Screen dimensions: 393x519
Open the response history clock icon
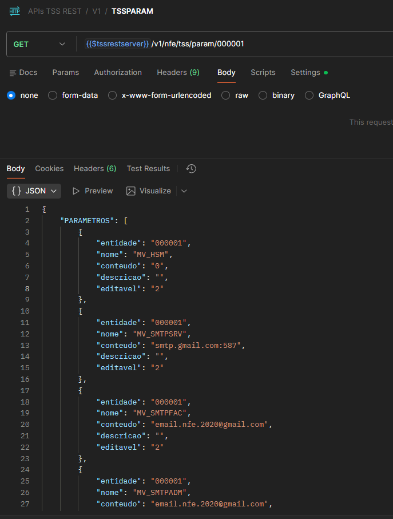click(x=191, y=169)
